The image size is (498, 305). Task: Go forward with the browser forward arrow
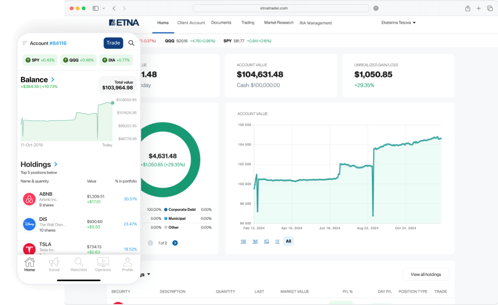point(124,8)
